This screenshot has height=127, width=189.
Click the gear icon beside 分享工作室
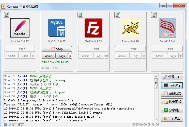point(6,124)
